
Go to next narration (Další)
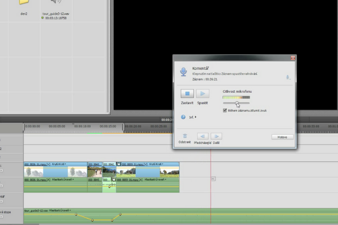[x=216, y=136]
